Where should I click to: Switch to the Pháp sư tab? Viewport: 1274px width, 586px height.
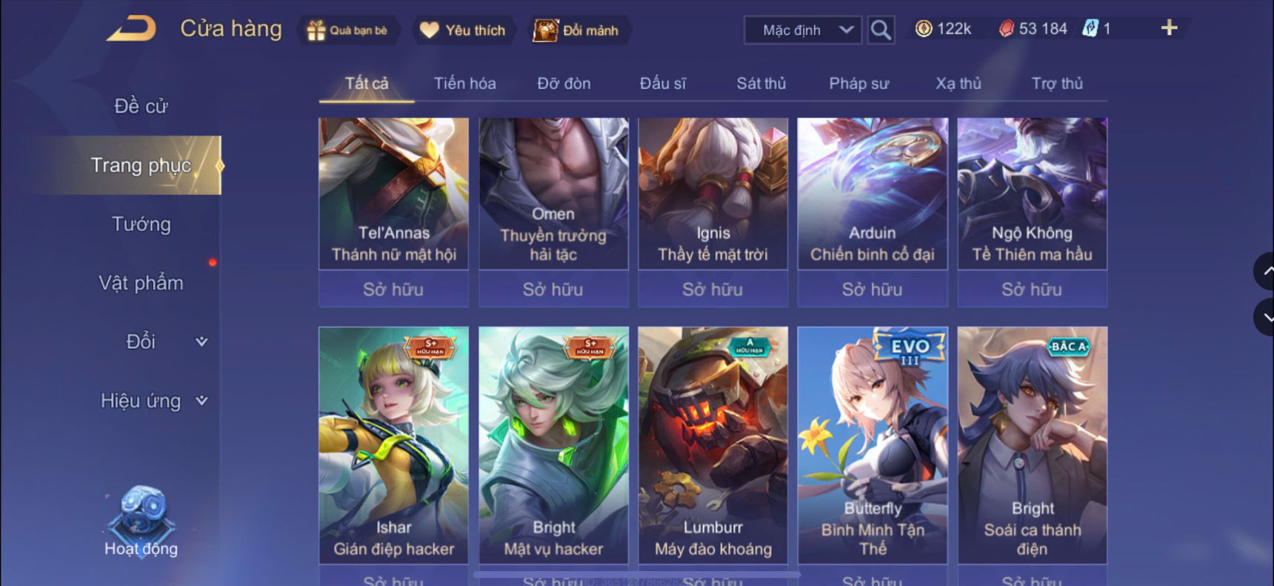(x=858, y=83)
